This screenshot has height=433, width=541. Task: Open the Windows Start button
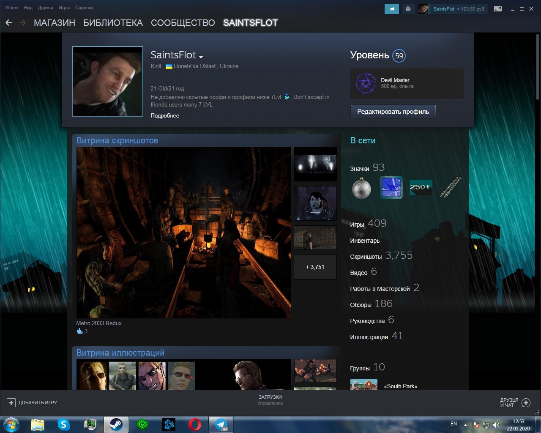click(x=11, y=424)
